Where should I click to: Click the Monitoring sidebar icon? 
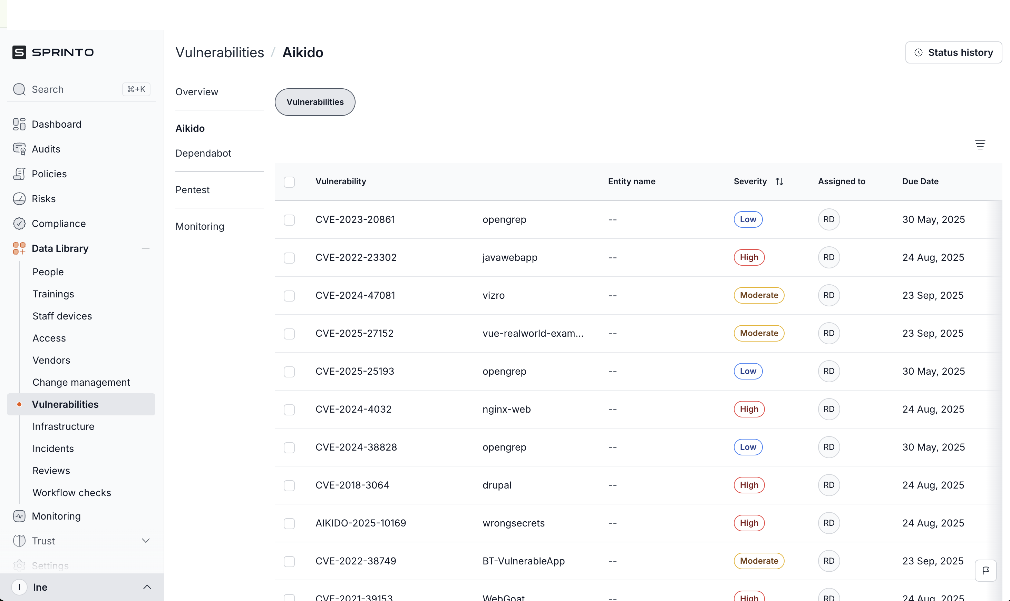(x=19, y=516)
